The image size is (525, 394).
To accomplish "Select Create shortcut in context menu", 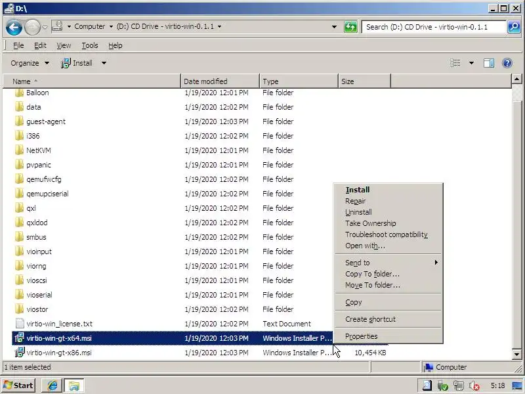I will [388, 319].
